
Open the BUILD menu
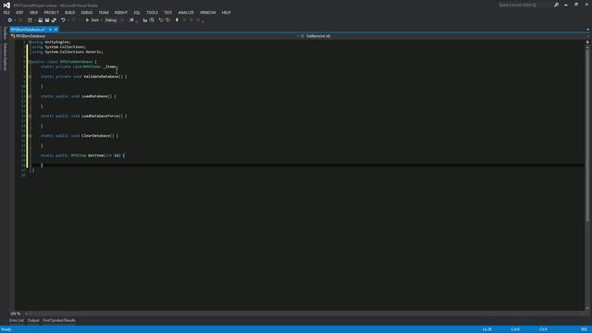(70, 12)
